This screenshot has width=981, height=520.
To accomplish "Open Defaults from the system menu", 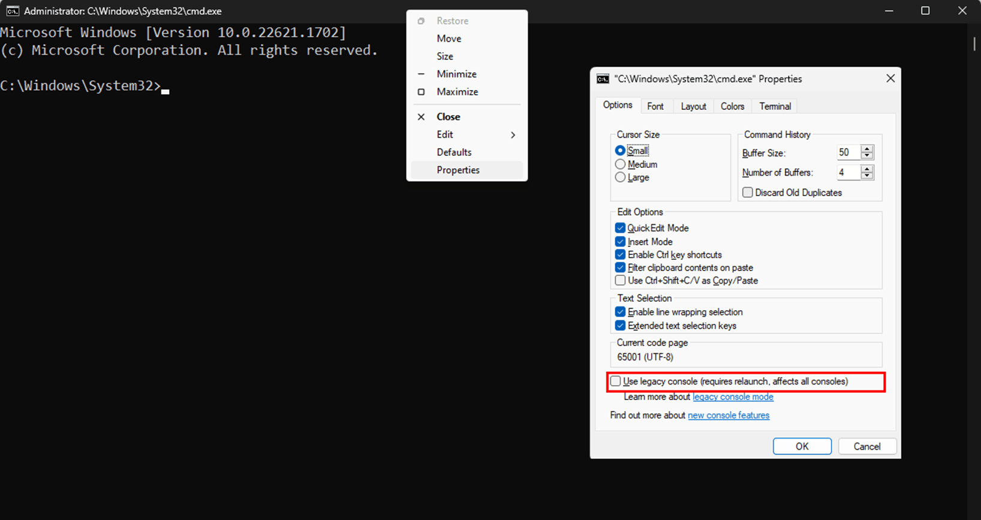I will tap(467, 152).
